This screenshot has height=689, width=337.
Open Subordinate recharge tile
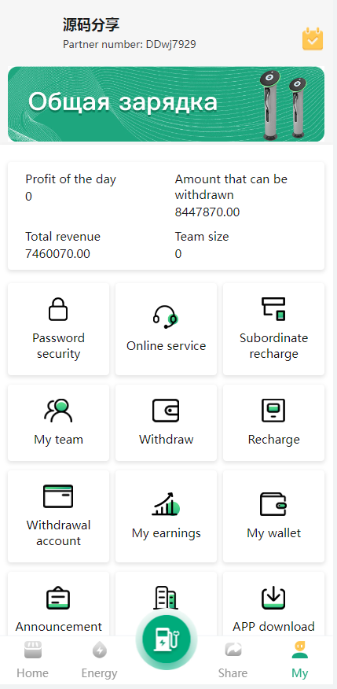pos(274,329)
